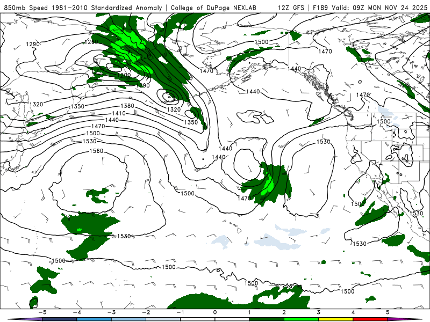Click the colorbar tick label "-3"
Screen dimensions: 430x322
(x=111, y=312)
